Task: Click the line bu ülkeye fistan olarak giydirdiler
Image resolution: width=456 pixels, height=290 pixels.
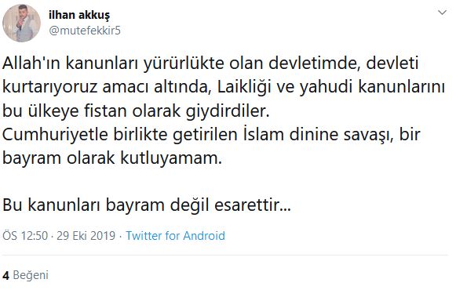Action: tap(136, 111)
